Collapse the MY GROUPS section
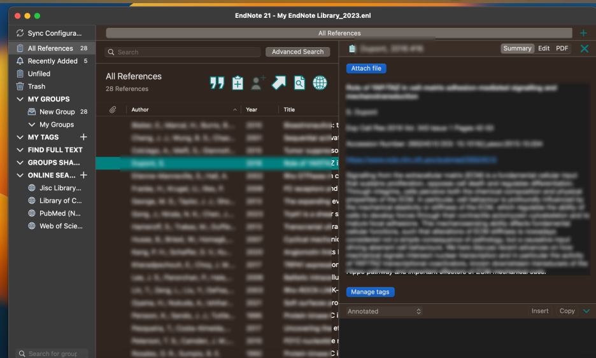Image resolution: width=596 pixels, height=358 pixels. 20,99
